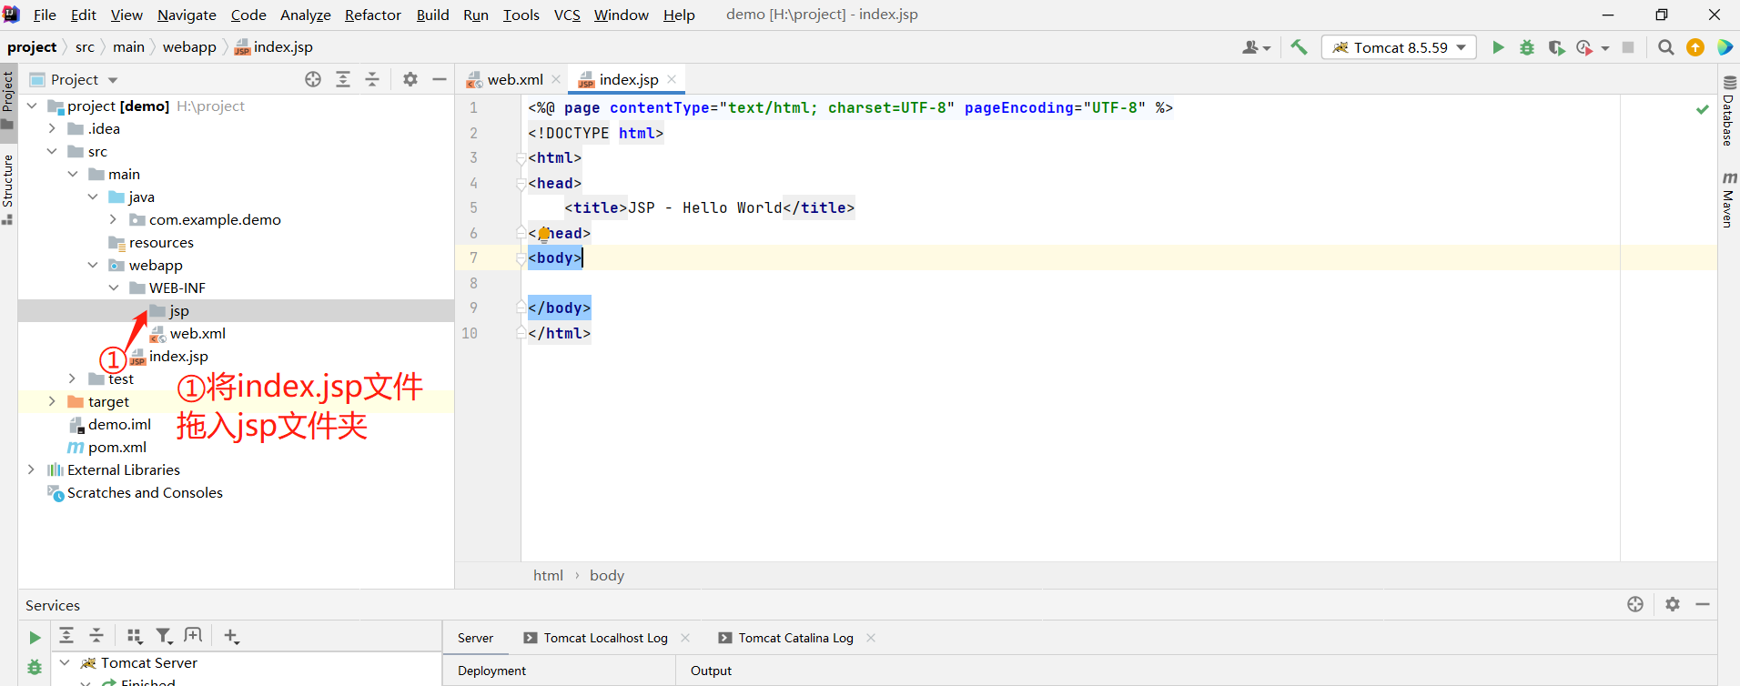
Task: Hide the Project tool window
Action: (x=440, y=79)
